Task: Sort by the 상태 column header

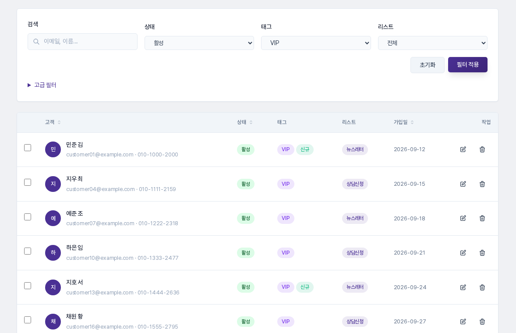Action: click(x=244, y=122)
